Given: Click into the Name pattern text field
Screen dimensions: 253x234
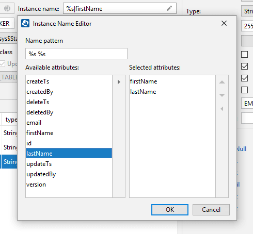Looking at the screenshot, I should pos(76,54).
